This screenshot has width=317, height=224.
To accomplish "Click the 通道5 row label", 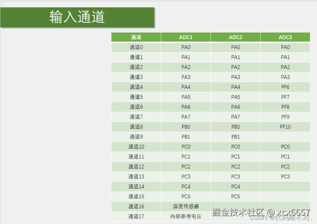I will 136,97.
